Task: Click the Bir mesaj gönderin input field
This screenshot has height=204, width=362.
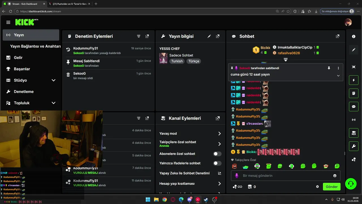Action: pos(286,176)
